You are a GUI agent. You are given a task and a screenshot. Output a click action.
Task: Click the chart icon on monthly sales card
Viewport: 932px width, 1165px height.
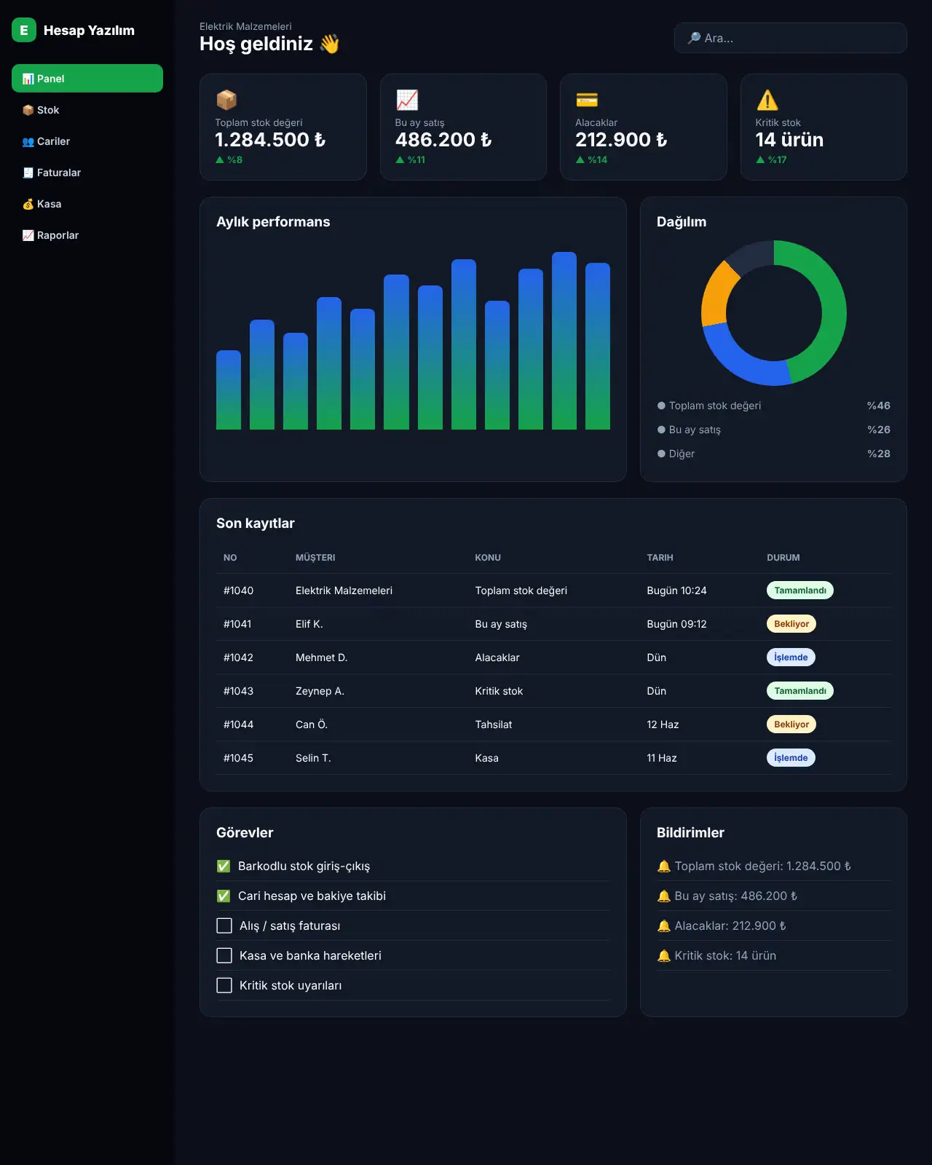coord(406,100)
